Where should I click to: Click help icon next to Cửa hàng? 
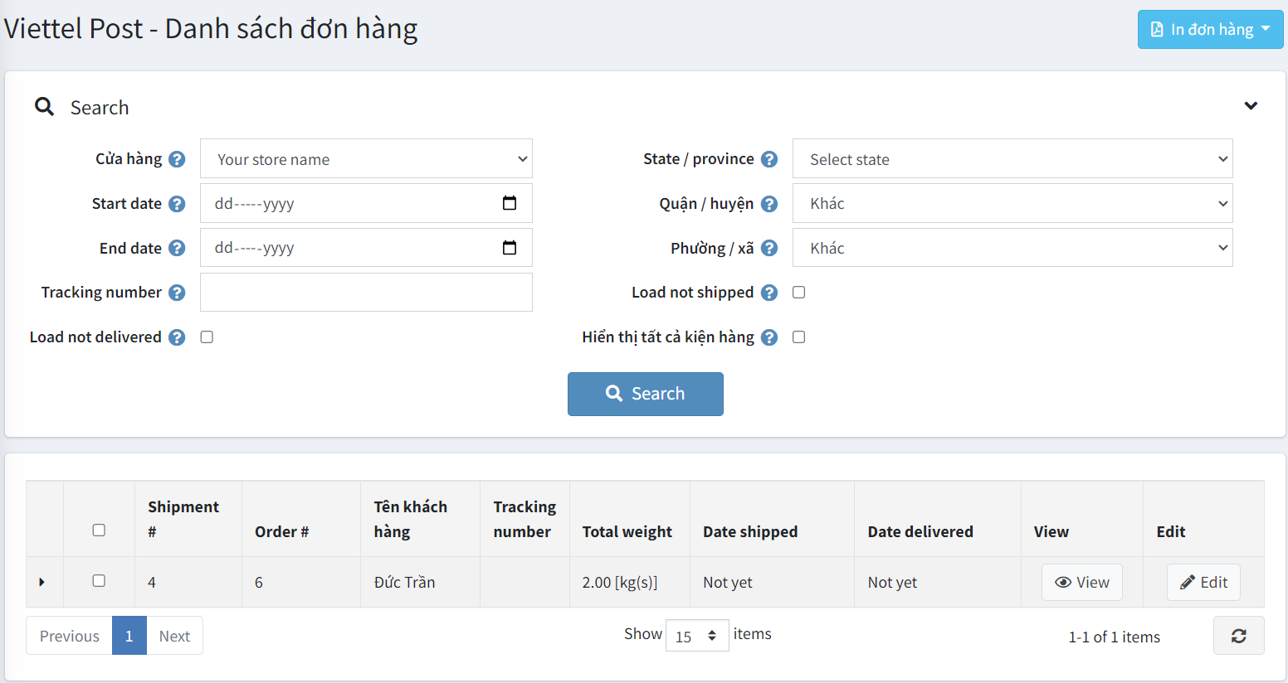point(177,159)
